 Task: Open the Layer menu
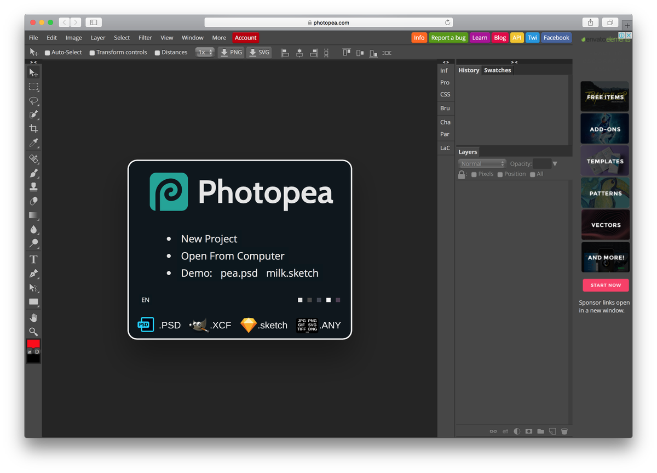pyautogui.click(x=98, y=38)
